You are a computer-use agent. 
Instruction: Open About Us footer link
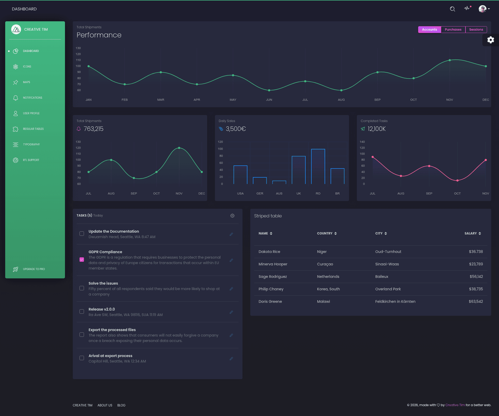105,405
